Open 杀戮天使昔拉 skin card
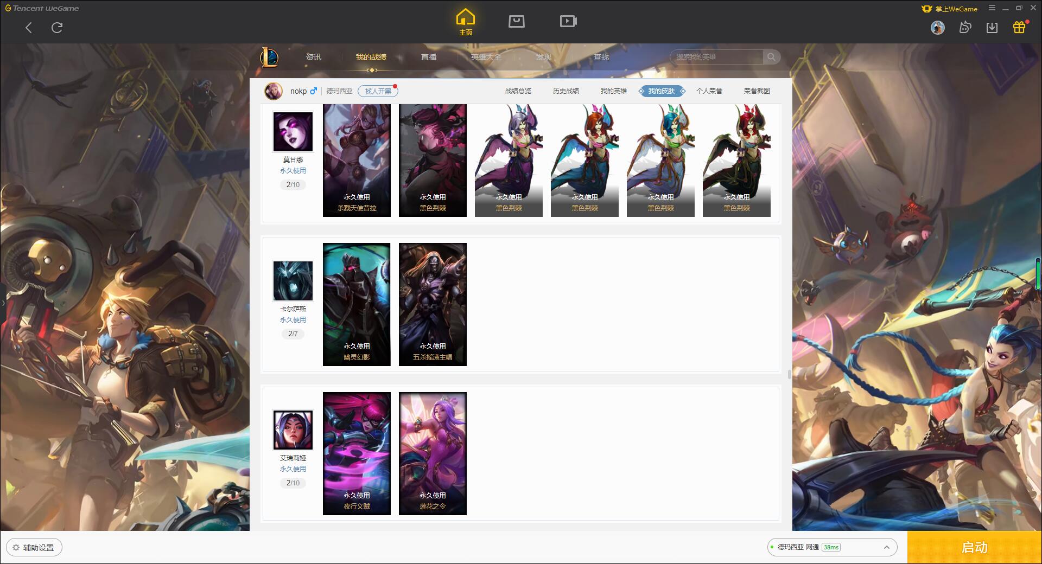Screen dimensions: 1042x564 [x=357, y=161]
